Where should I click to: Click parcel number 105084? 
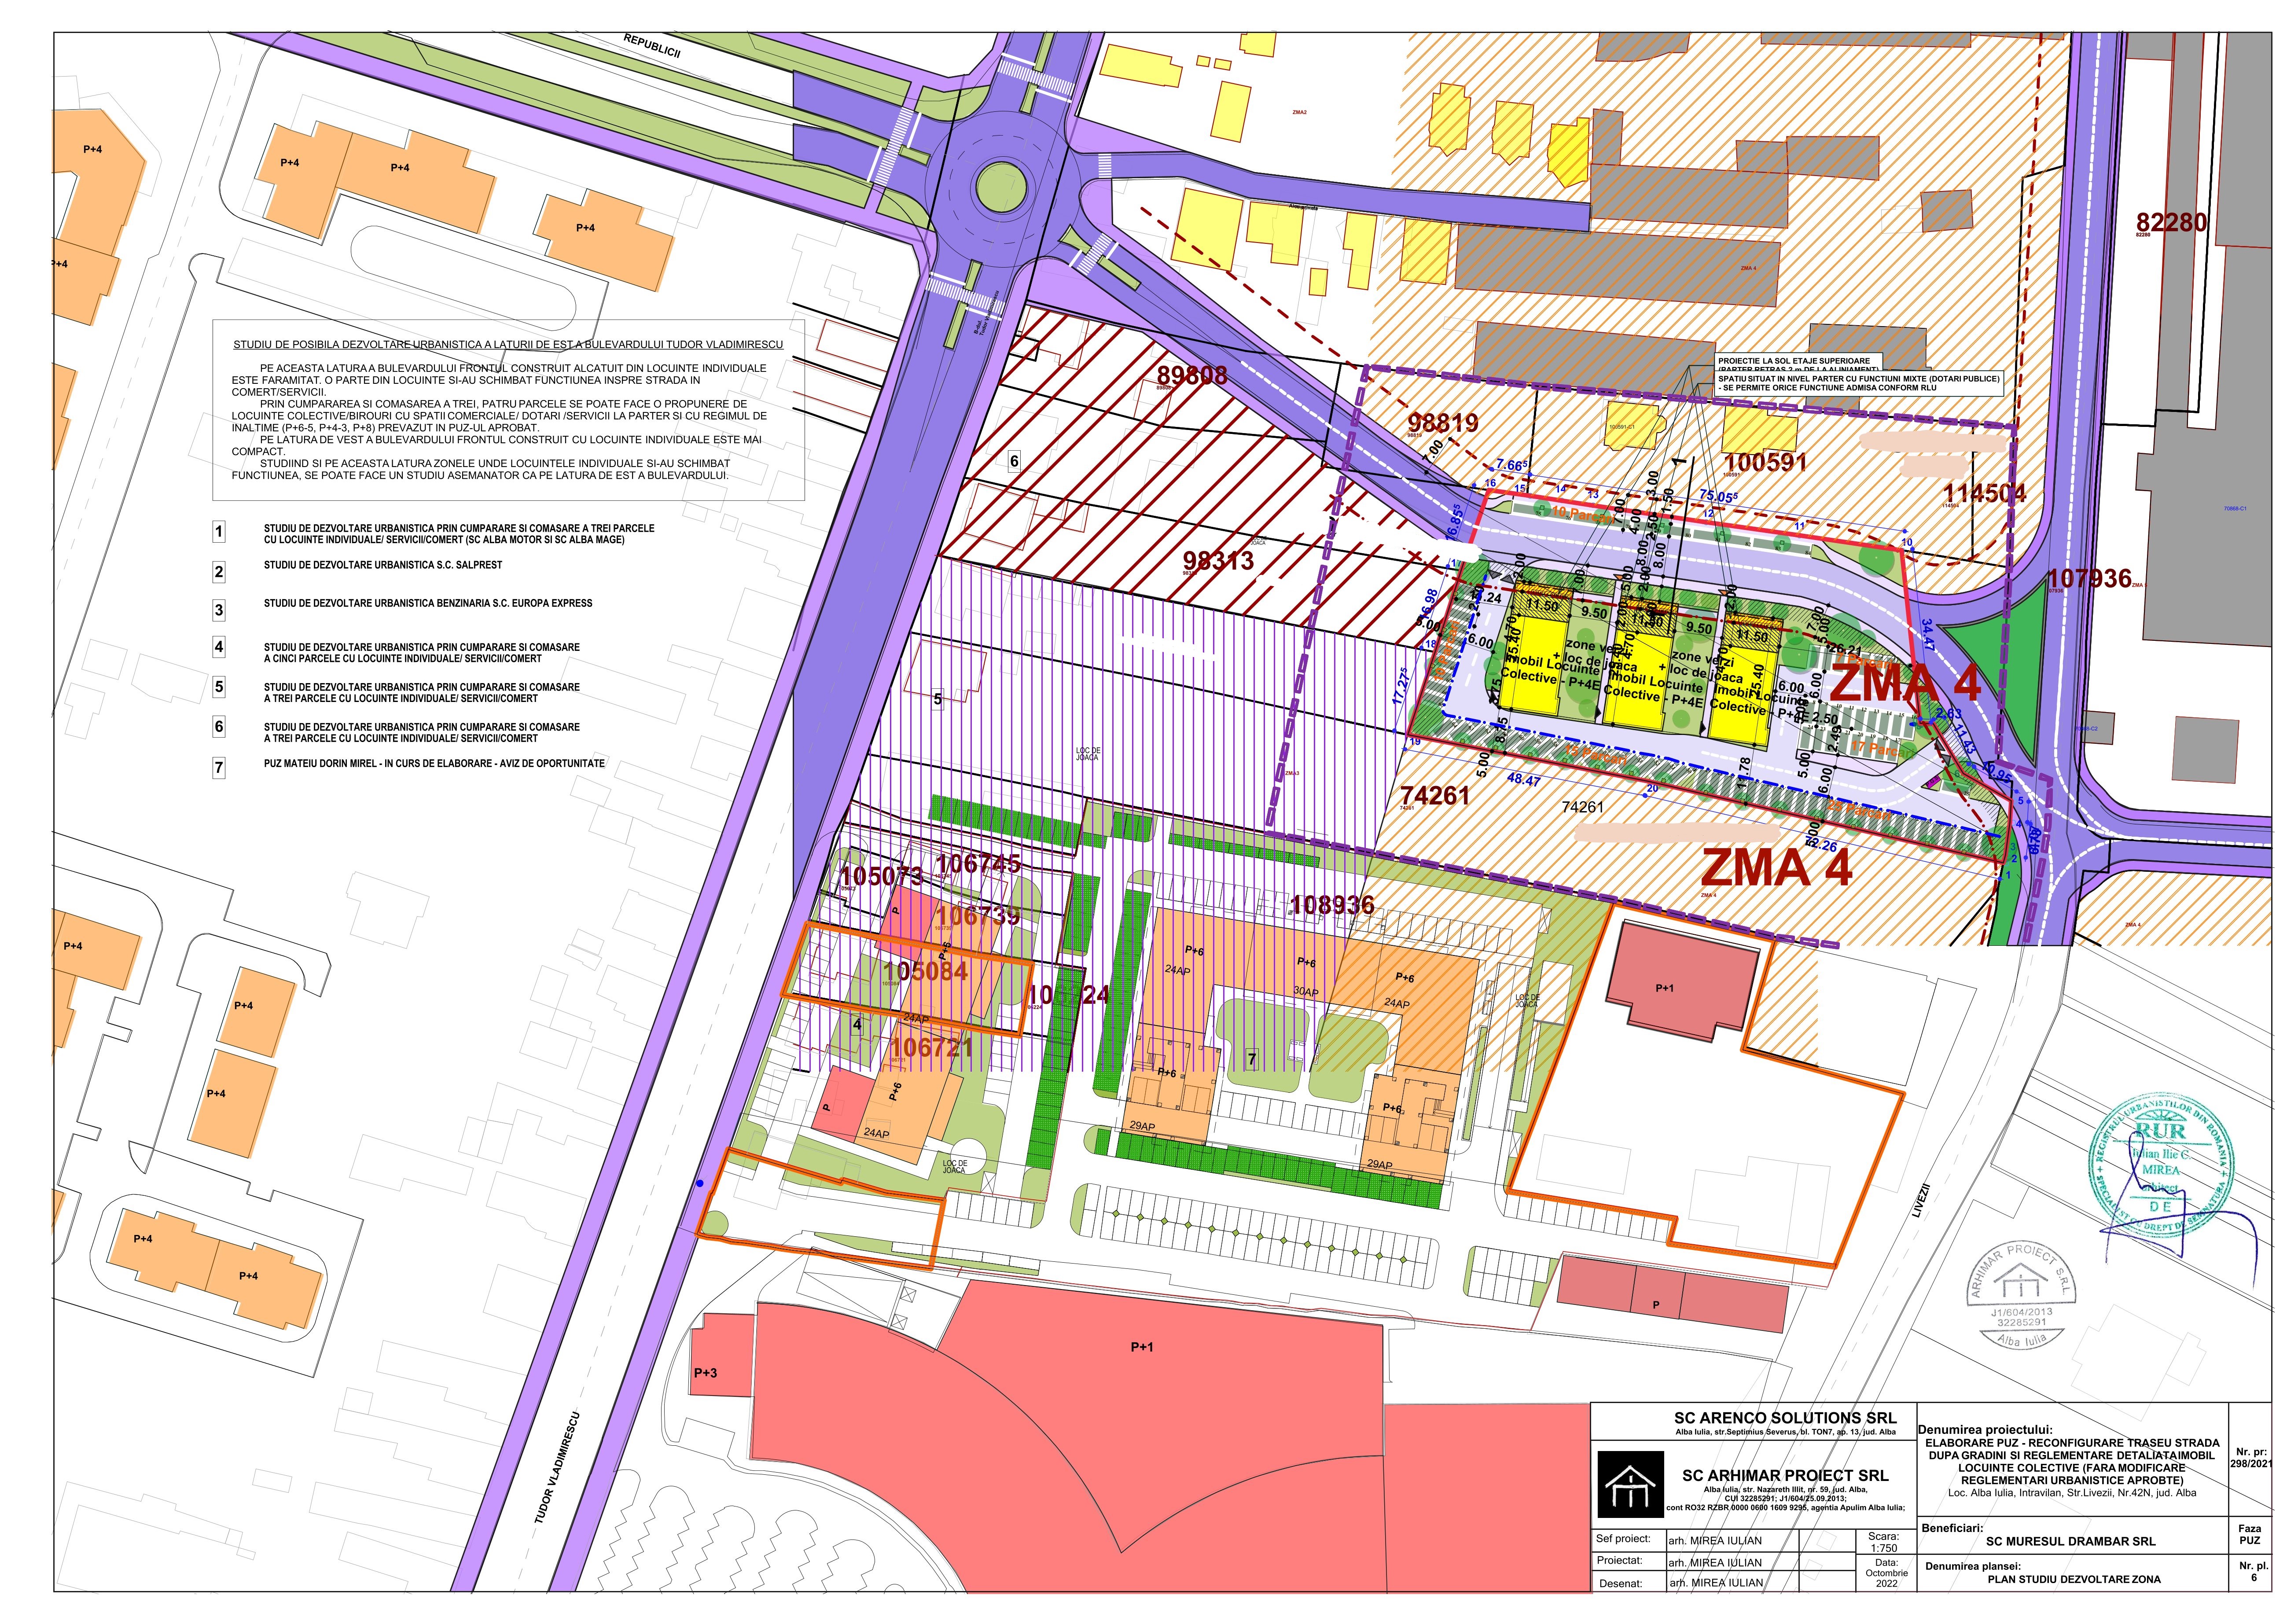(926, 970)
